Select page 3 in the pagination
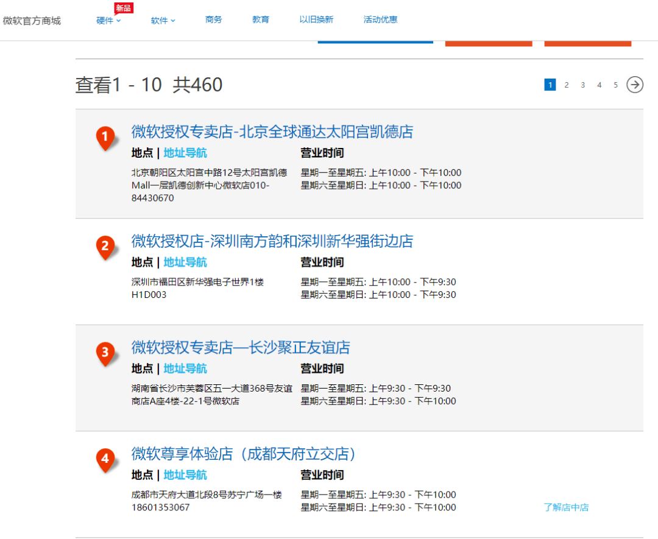 click(582, 85)
